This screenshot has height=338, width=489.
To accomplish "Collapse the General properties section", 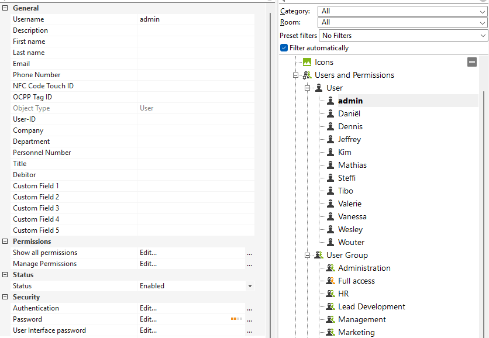I will [x=5, y=8].
